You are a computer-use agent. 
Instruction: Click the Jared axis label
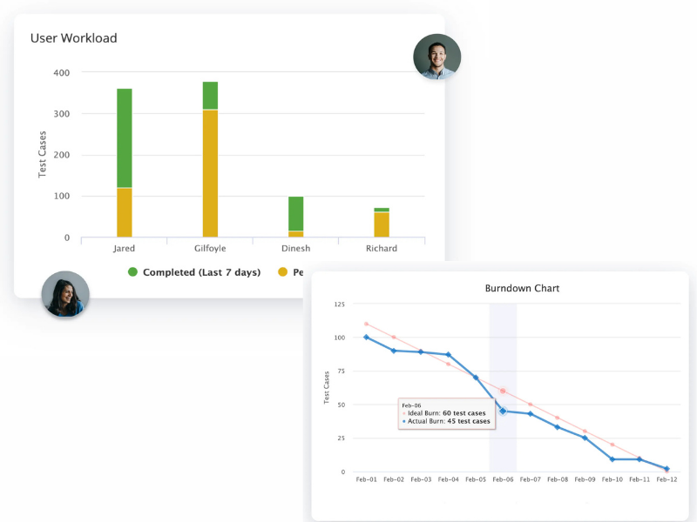[x=124, y=248]
